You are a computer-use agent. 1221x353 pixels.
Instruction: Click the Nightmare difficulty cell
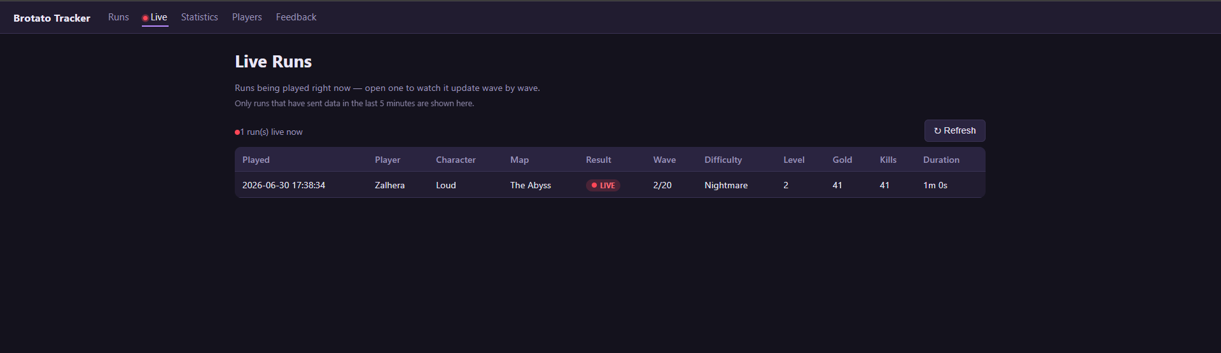point(726,185)
